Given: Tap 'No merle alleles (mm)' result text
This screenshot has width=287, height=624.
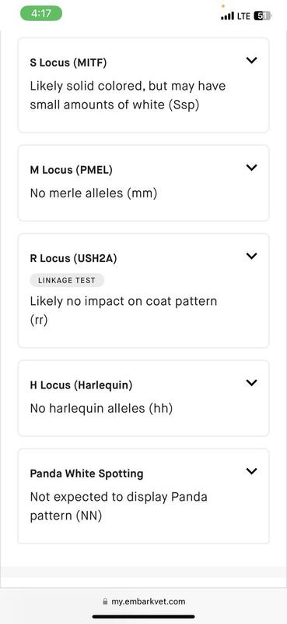Looking at the screenshot, I should [93, 193].
